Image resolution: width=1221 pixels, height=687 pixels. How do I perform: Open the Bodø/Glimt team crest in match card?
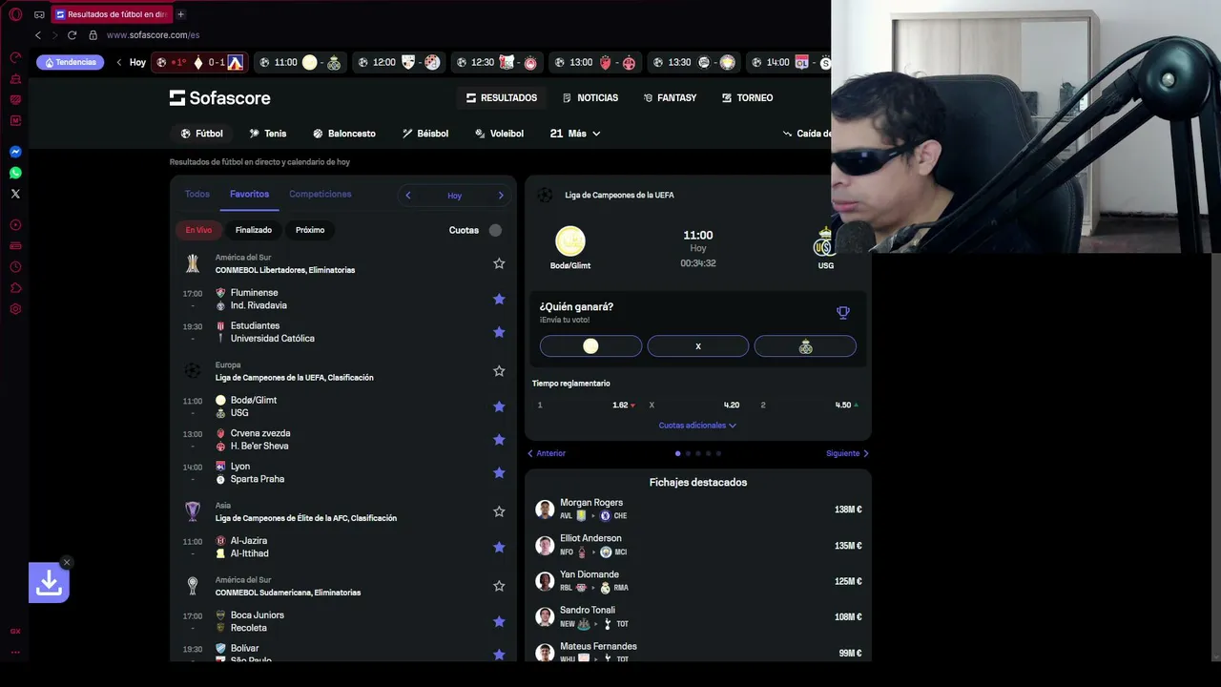click(570, 241)
